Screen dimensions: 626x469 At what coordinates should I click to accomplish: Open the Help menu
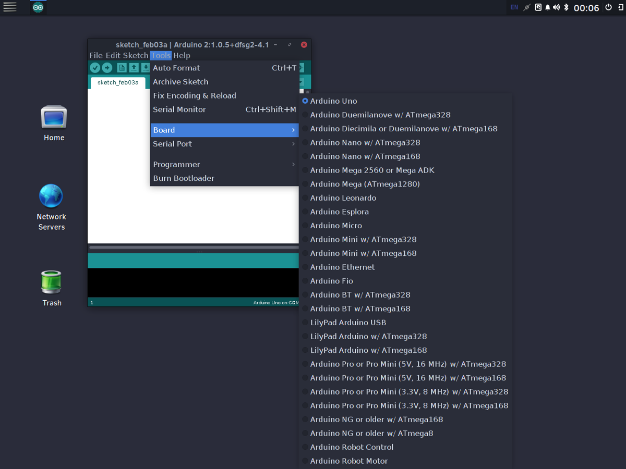click(182, 56)
